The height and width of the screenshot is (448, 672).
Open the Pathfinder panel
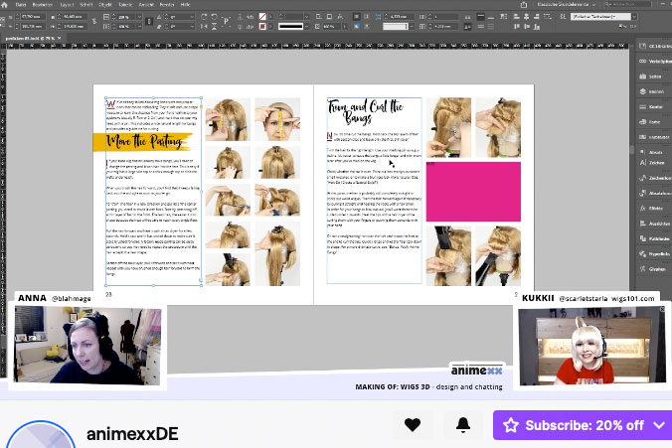pos(654,238)
